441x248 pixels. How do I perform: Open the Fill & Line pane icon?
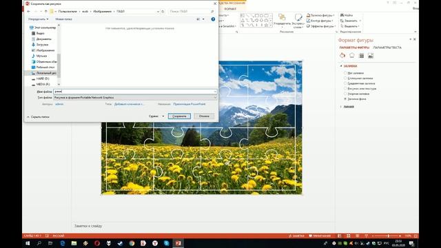342,55
